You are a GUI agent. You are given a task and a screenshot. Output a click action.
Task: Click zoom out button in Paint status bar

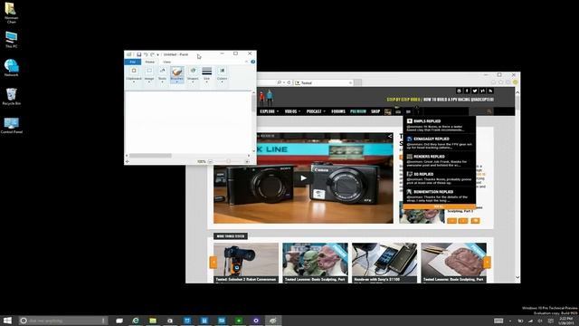tap(210, 161)
